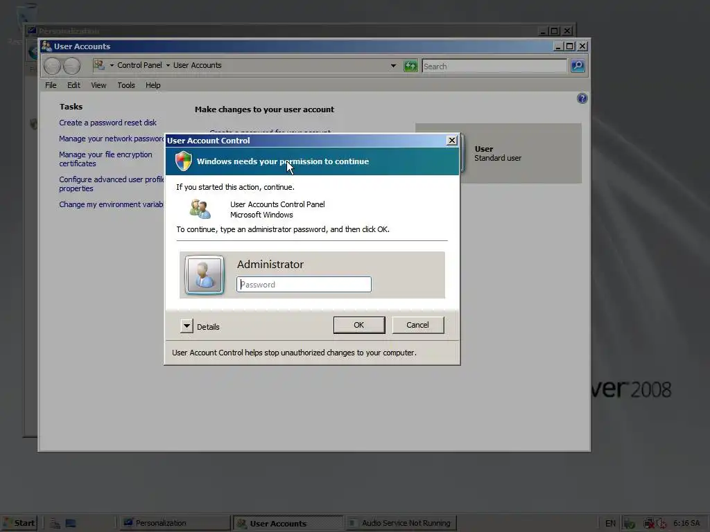Click the Start button
This screenshot has height=532, width=710.
[18, 523]
